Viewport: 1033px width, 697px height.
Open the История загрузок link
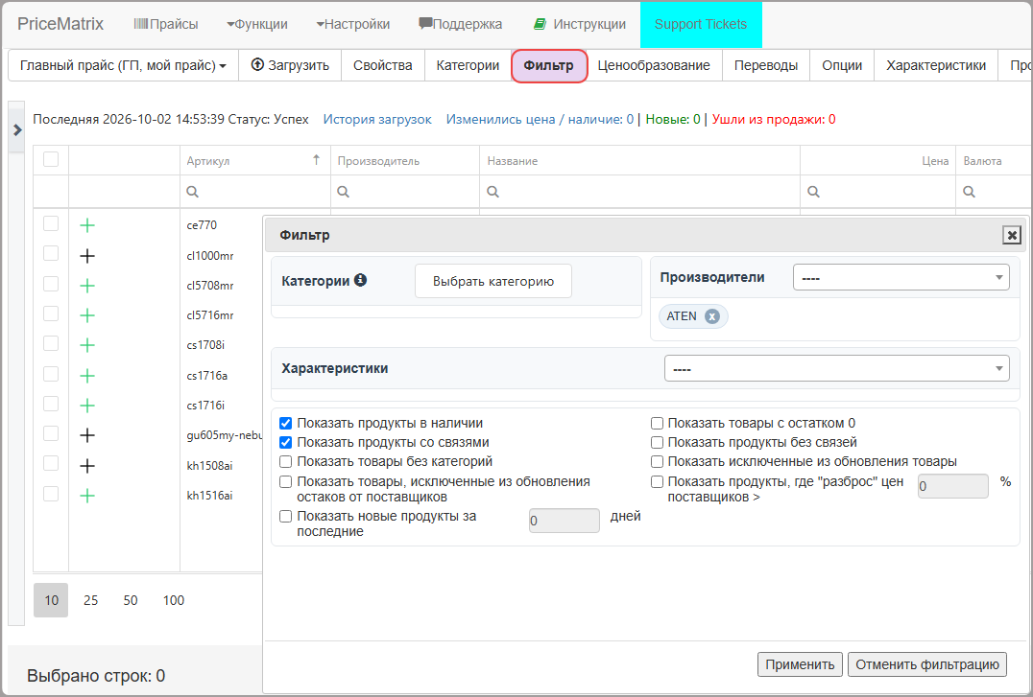click(377, 119)
